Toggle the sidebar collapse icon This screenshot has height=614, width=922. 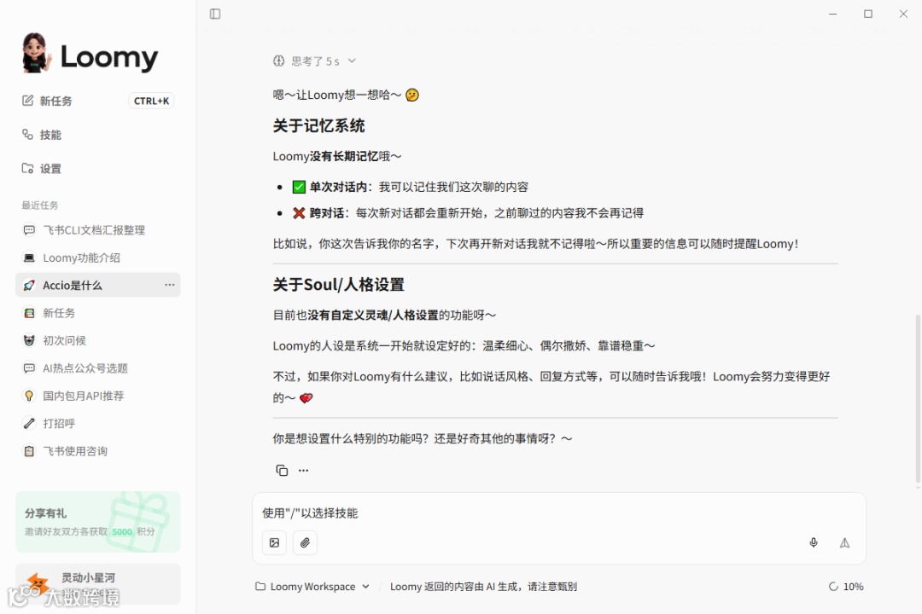[215, 14]
